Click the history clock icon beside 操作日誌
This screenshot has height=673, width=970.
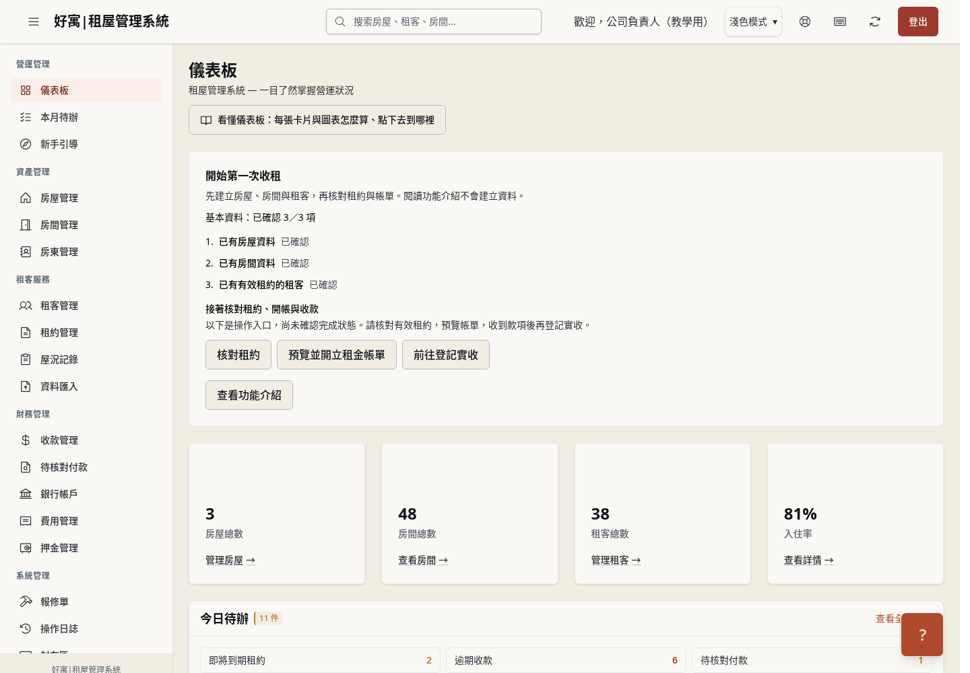point(26,629)
